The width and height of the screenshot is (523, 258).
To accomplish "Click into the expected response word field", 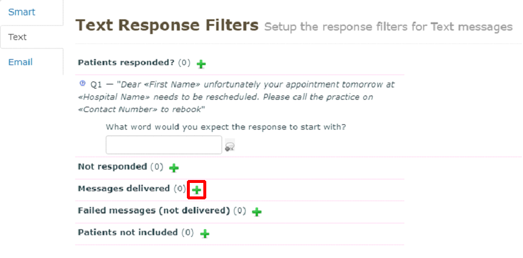I will [x=164, y=145].
